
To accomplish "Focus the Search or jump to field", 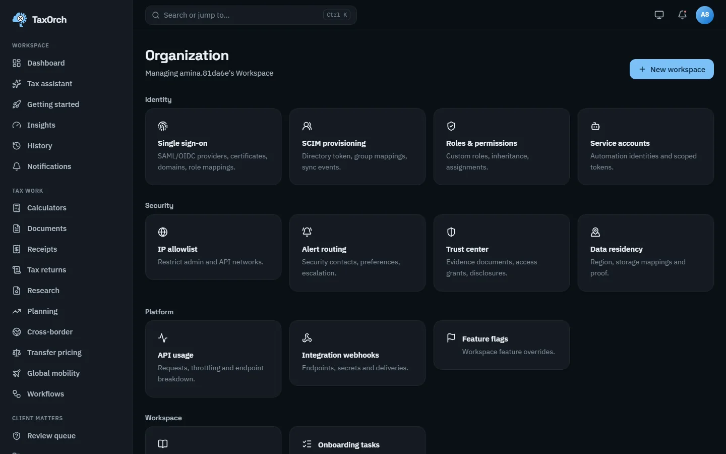I will coord(251,15).
